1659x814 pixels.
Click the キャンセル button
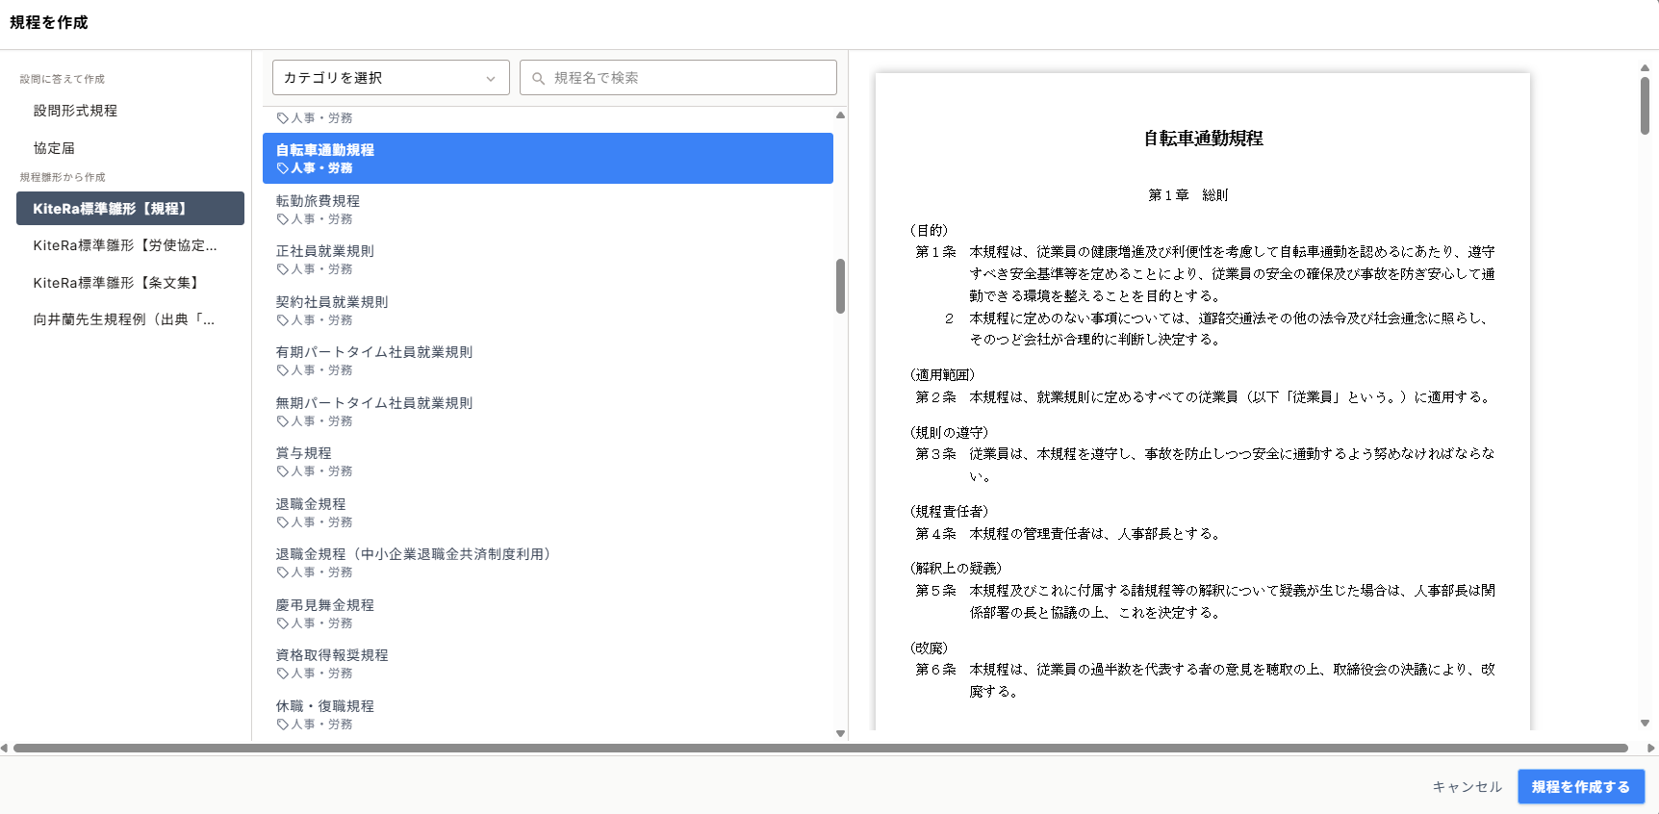tap(1467, 787)
